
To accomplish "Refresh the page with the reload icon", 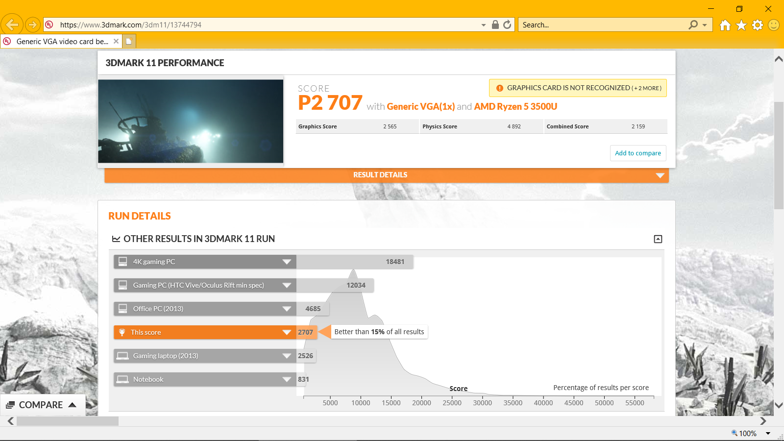I will (507, 24).
